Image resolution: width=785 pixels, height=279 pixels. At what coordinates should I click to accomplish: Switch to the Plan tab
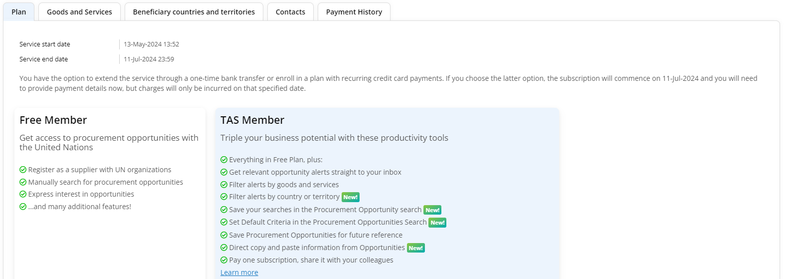[18, 12]
